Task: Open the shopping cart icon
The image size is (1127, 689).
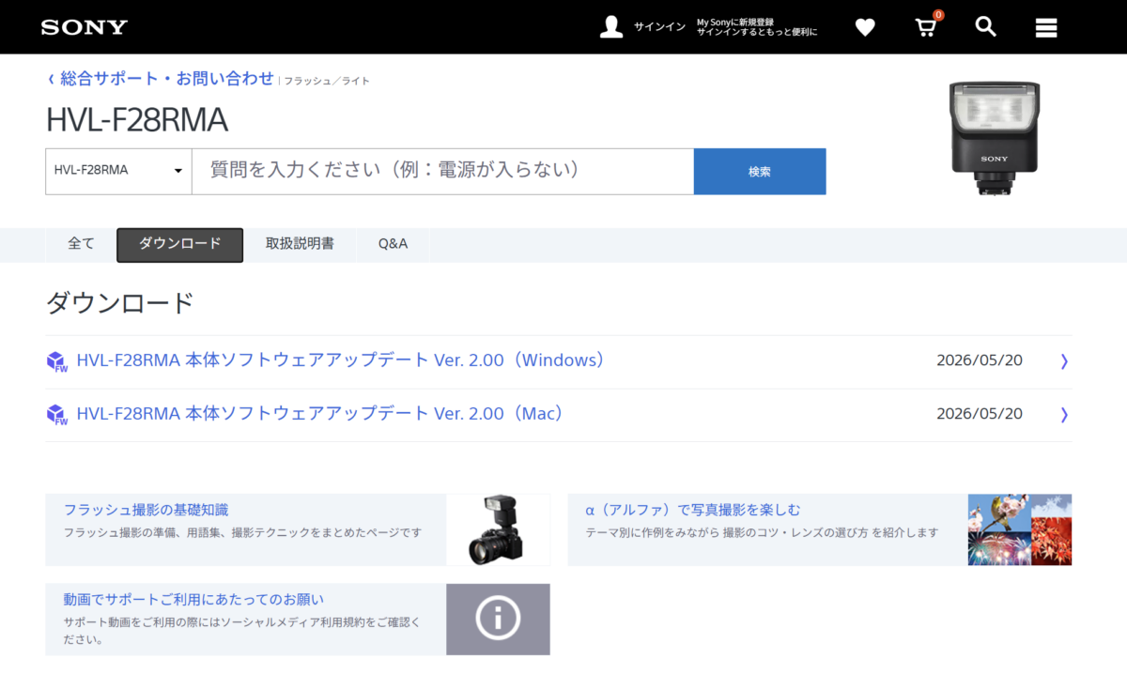Action: click(926, 26)
